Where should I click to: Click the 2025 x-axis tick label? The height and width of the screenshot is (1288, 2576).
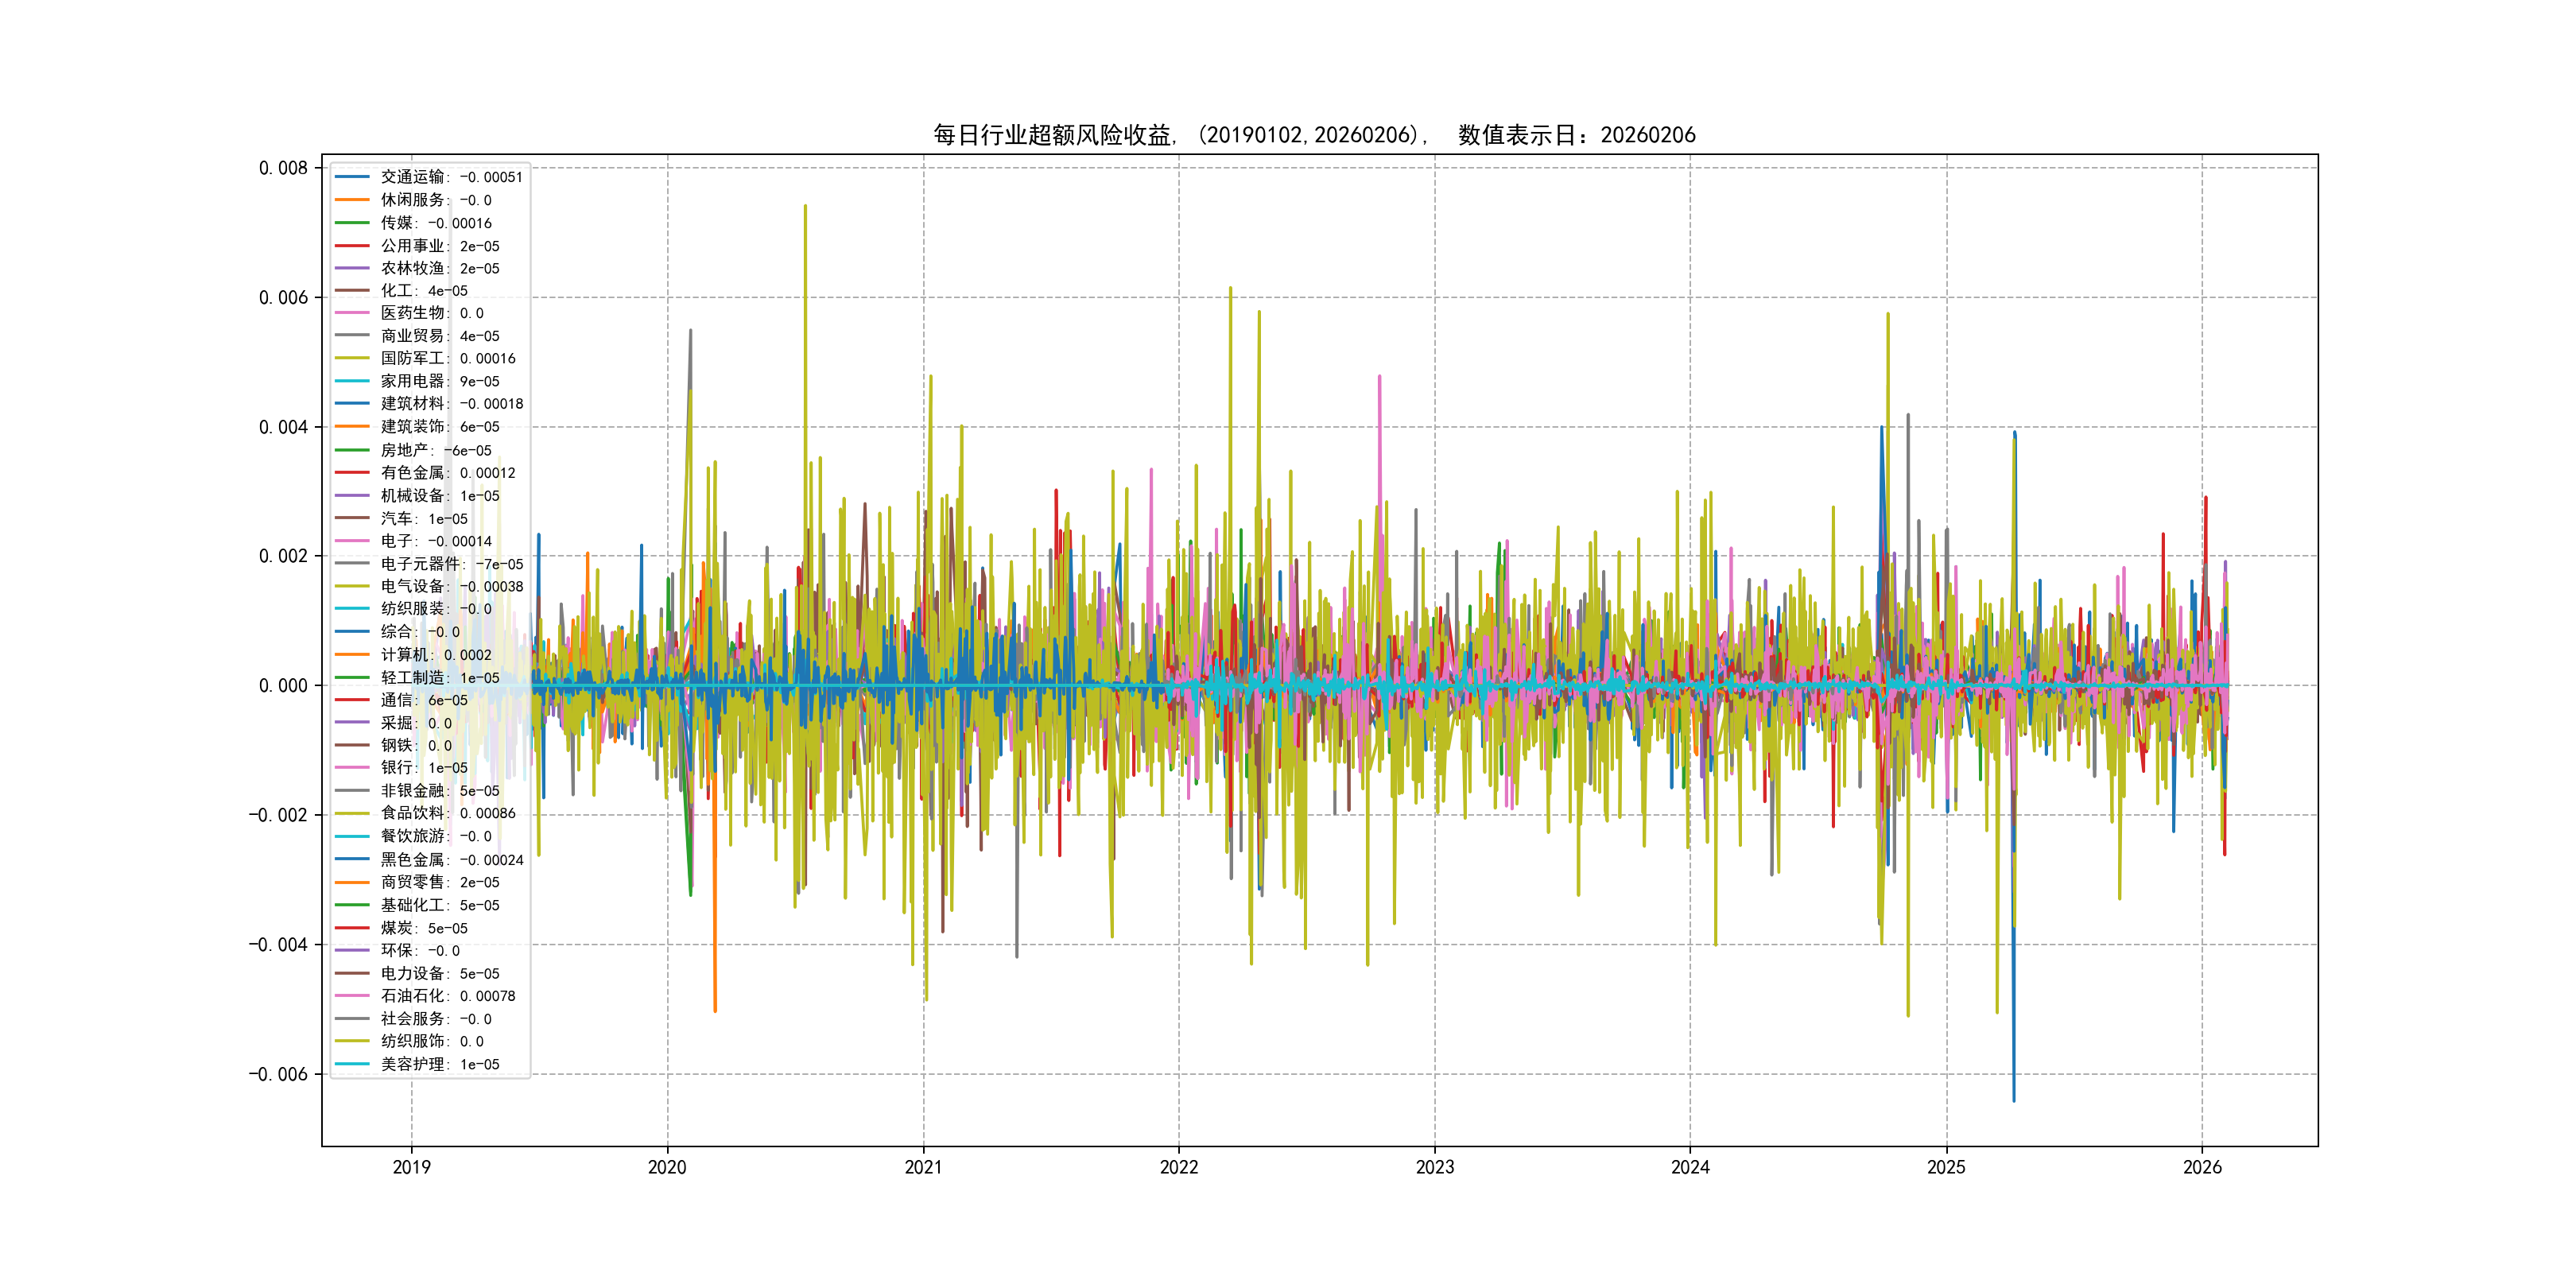[1945, 1167]
